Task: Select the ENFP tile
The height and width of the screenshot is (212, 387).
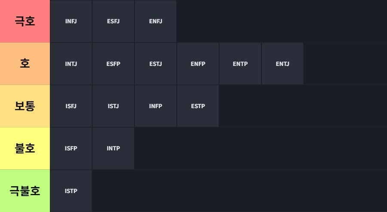Action: pos(198,64)
